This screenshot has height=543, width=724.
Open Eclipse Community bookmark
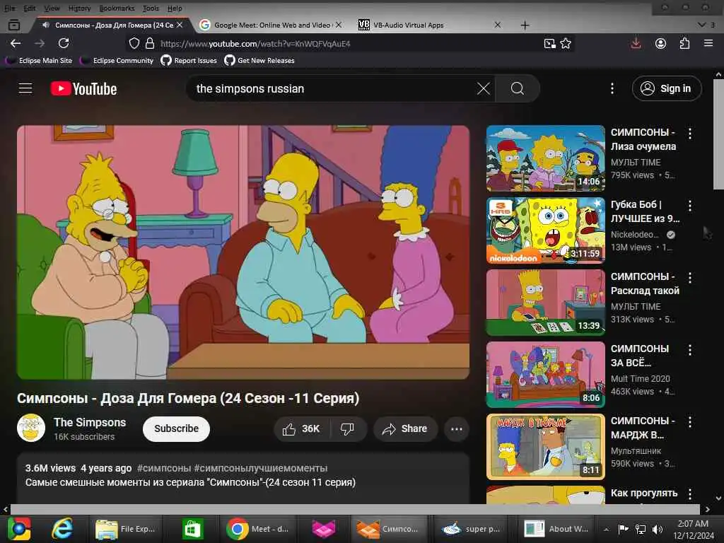117,61
